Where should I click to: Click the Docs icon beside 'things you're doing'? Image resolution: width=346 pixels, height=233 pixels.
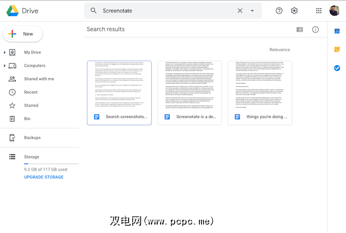tap(238, 117)
